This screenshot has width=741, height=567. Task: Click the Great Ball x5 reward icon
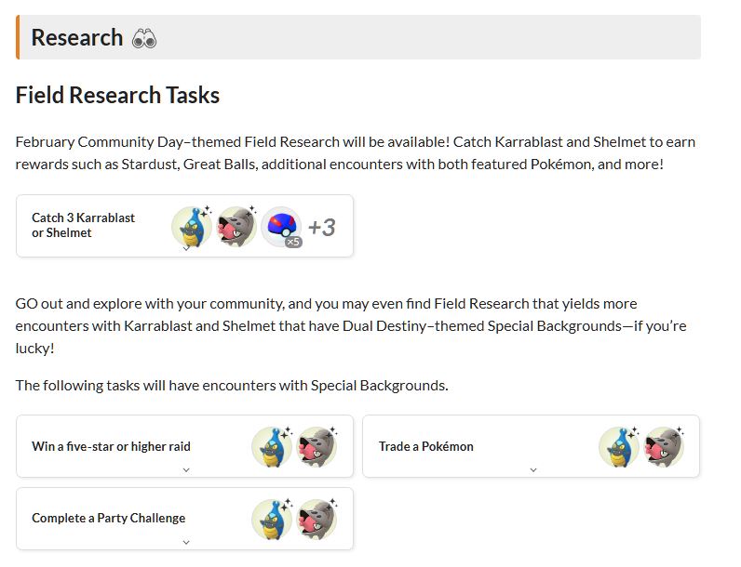[281, 227]
